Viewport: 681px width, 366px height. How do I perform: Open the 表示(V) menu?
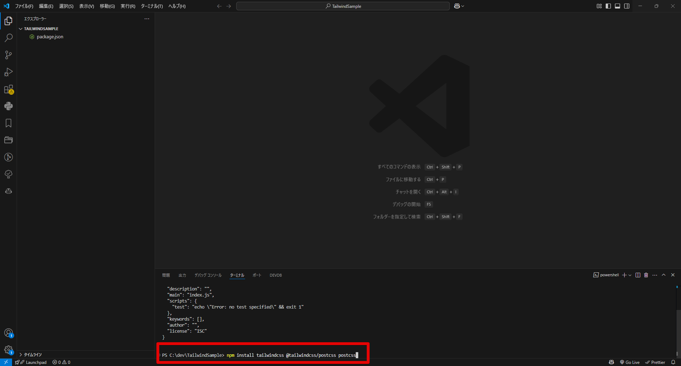[87, 6]
